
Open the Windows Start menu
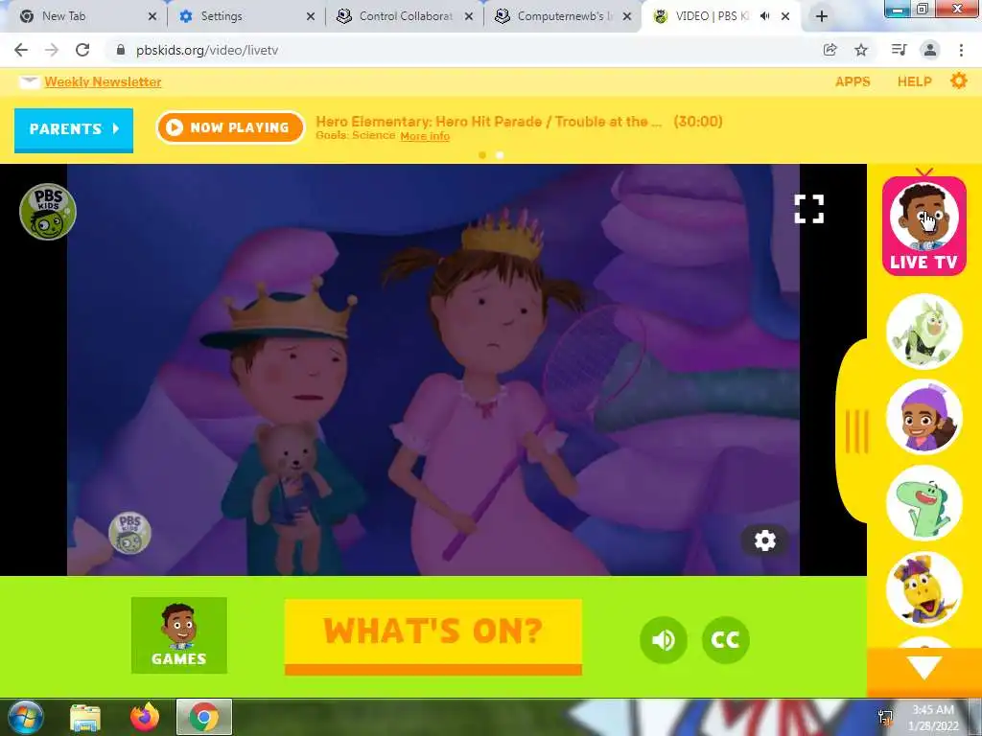pyautogui.click(x=26, y=717)
